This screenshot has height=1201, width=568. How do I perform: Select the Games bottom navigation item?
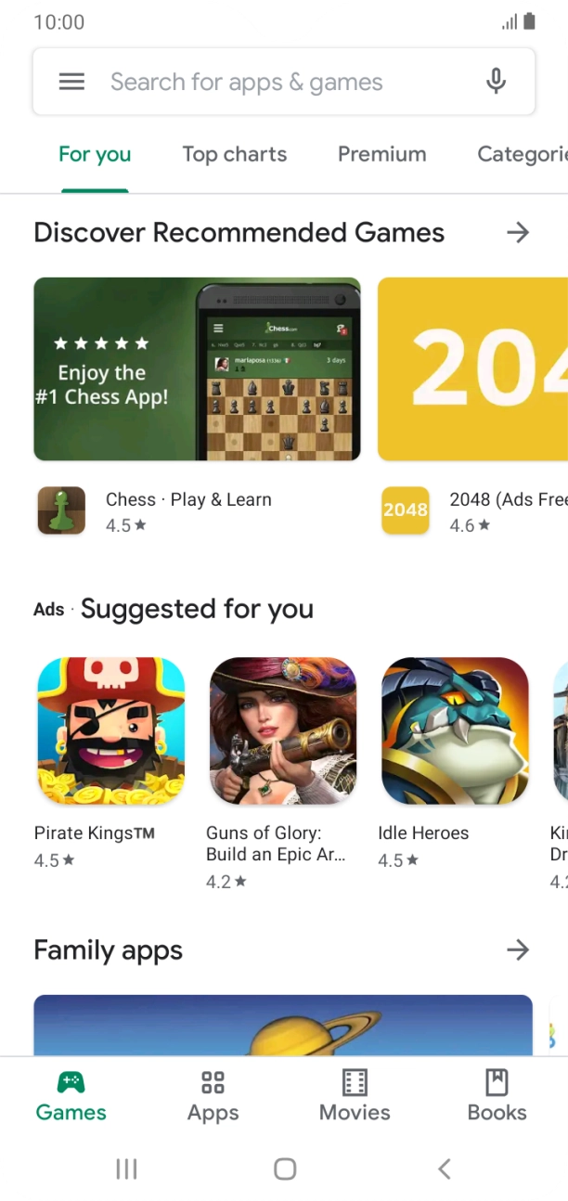pos(71,1096)
